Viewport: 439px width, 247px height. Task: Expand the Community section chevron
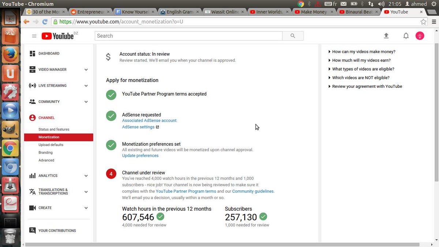[86, 102]
